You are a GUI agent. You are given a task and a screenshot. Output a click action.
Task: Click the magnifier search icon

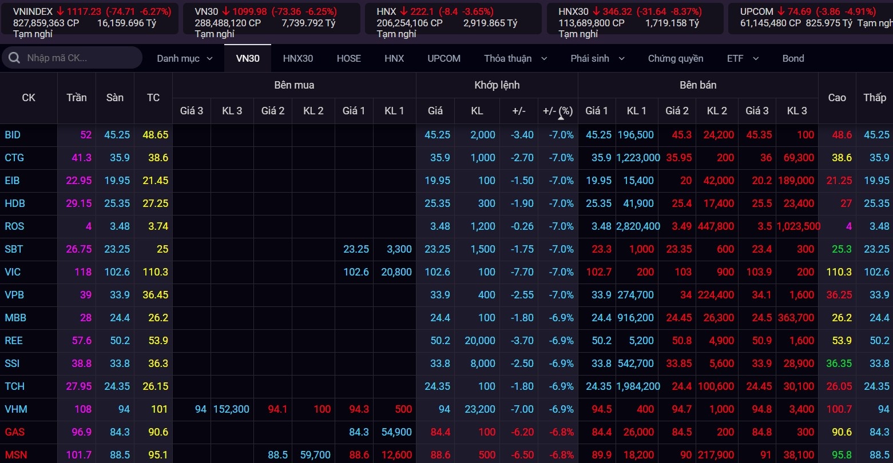[x=14, y=58]
